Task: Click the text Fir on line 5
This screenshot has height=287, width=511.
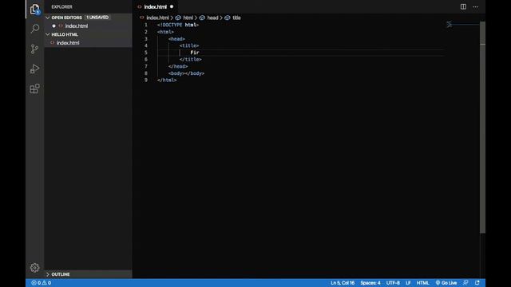Action: click(195, 53)
